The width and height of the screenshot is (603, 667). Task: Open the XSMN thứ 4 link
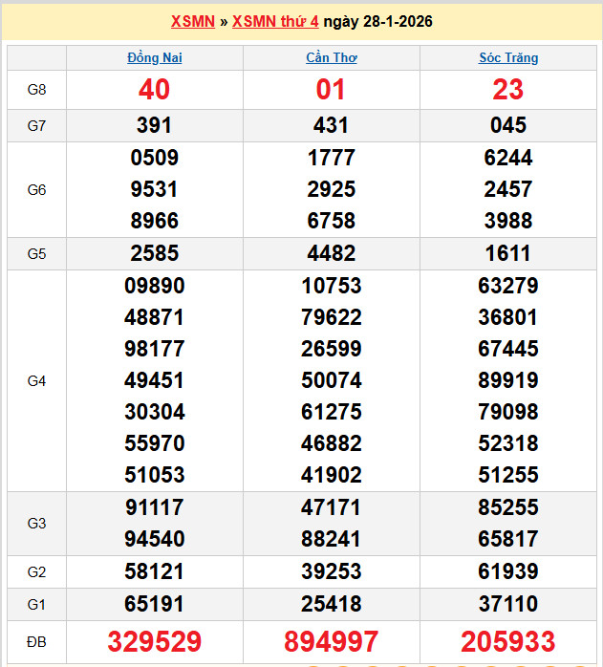275,21
